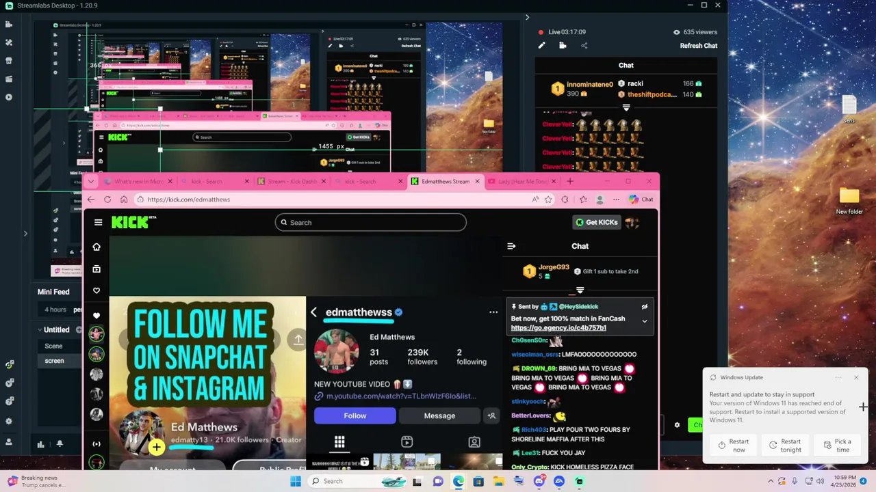Open Kick Browse icon in the sidebar
This screenshot has width=876, height=492.
pos(96,269)
